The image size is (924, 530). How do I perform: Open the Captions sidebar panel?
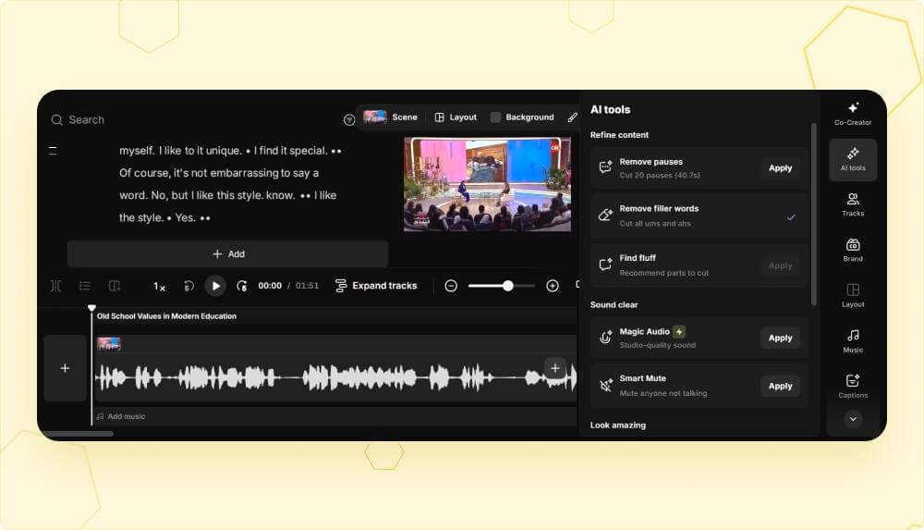click(x=853, y=387)
